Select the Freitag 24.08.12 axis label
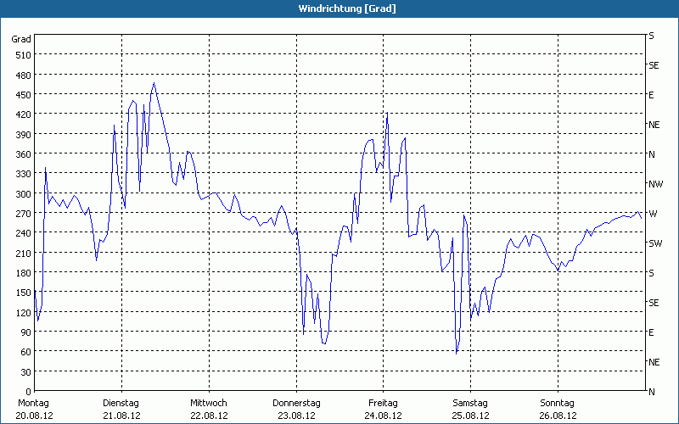Image resolution: width=679 pixels, height=424 pixels. [x=384, y=410]
